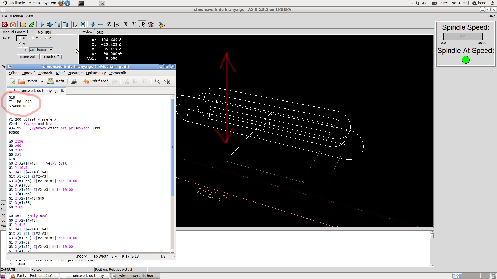Screen dimensions: 497x279
Task: Open the Continuous jog increment dropdown
Action: (51, 50)
